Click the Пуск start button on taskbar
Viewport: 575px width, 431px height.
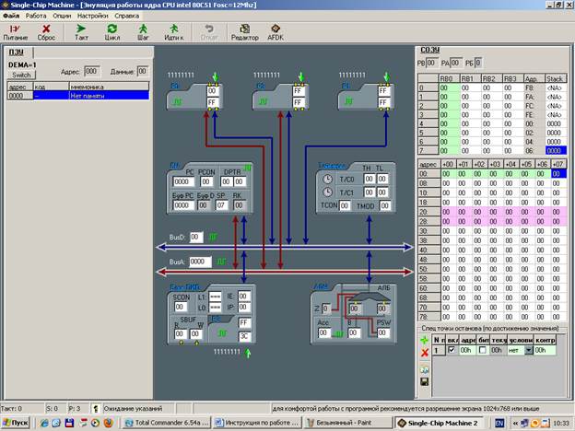point(18,422)
